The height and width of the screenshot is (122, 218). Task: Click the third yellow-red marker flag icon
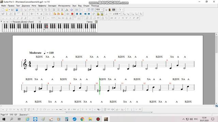(x=62, y=14)
